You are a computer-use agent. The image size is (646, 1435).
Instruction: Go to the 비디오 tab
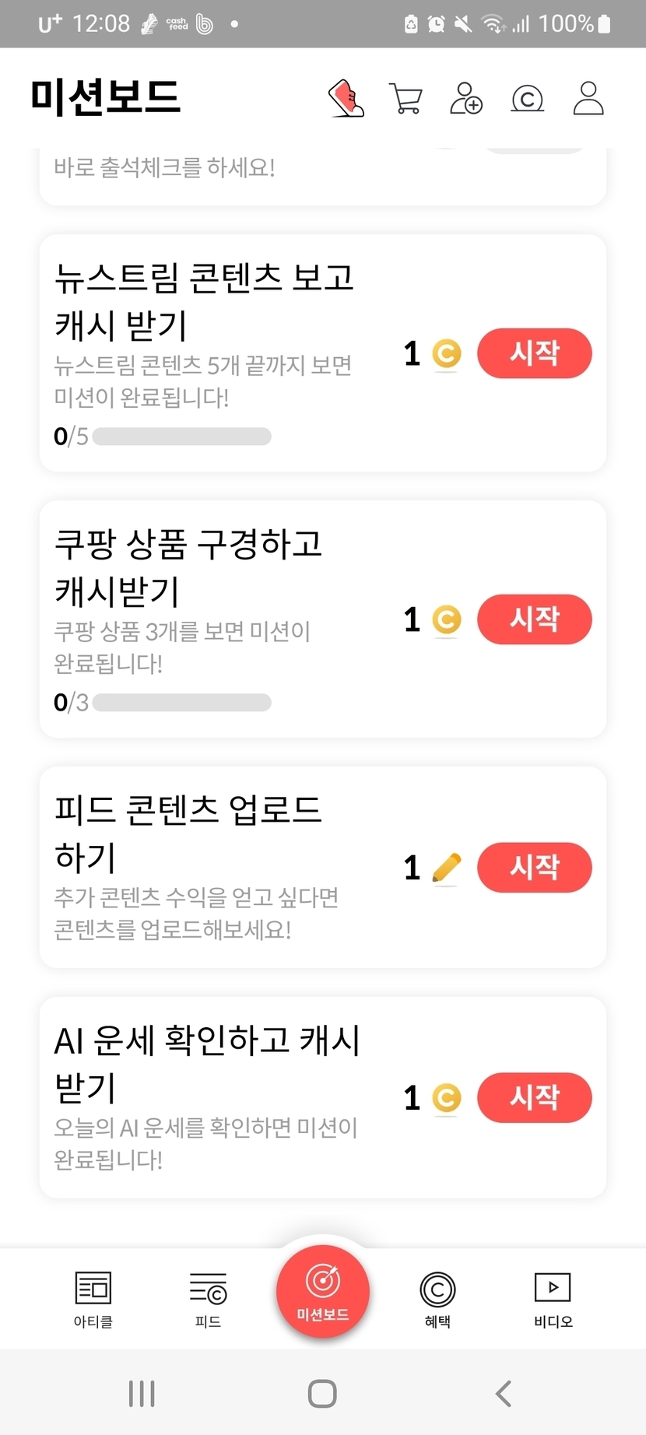point(553,1299)
